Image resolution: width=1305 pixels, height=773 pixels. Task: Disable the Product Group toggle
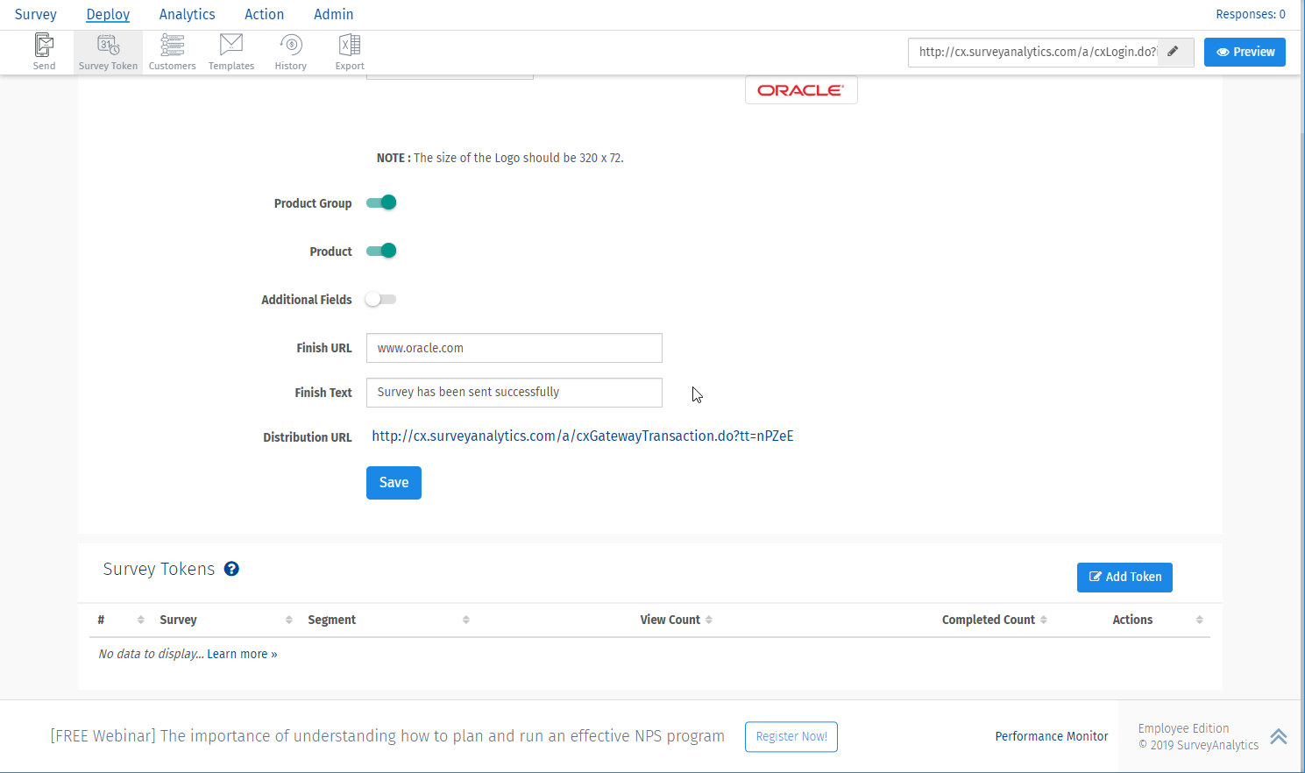pos(380,202)
